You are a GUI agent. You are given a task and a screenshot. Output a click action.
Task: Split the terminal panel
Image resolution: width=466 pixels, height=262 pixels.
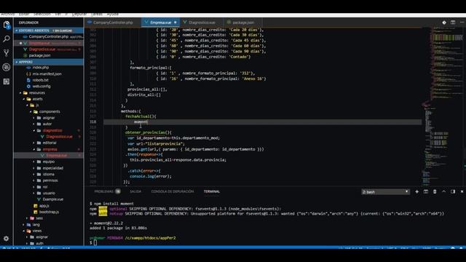click(x=425, y=192)
